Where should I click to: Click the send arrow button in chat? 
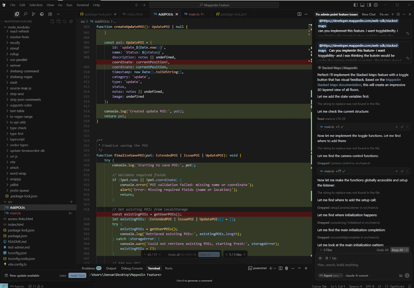click(407, 276)
